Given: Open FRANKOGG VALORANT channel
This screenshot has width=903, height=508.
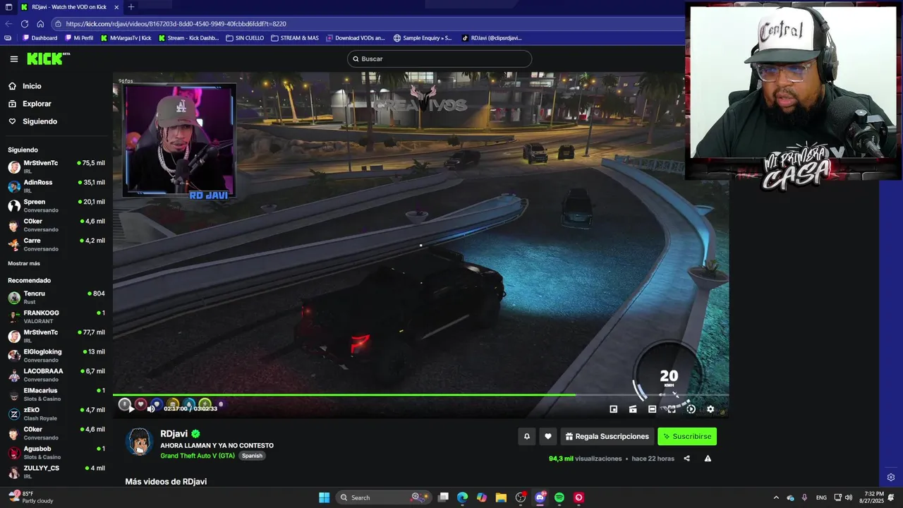Looking at the screenshot, I should click(x=56, y=317).
